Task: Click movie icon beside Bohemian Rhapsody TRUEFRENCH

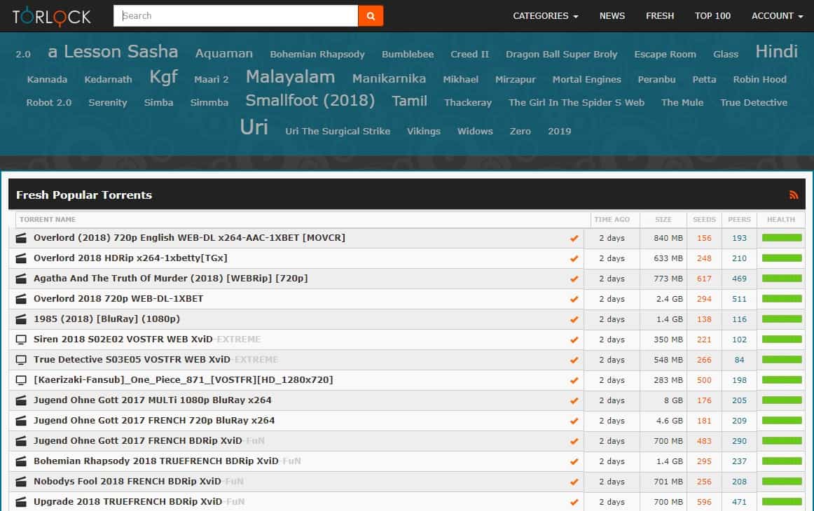Action: click(21, 461)
